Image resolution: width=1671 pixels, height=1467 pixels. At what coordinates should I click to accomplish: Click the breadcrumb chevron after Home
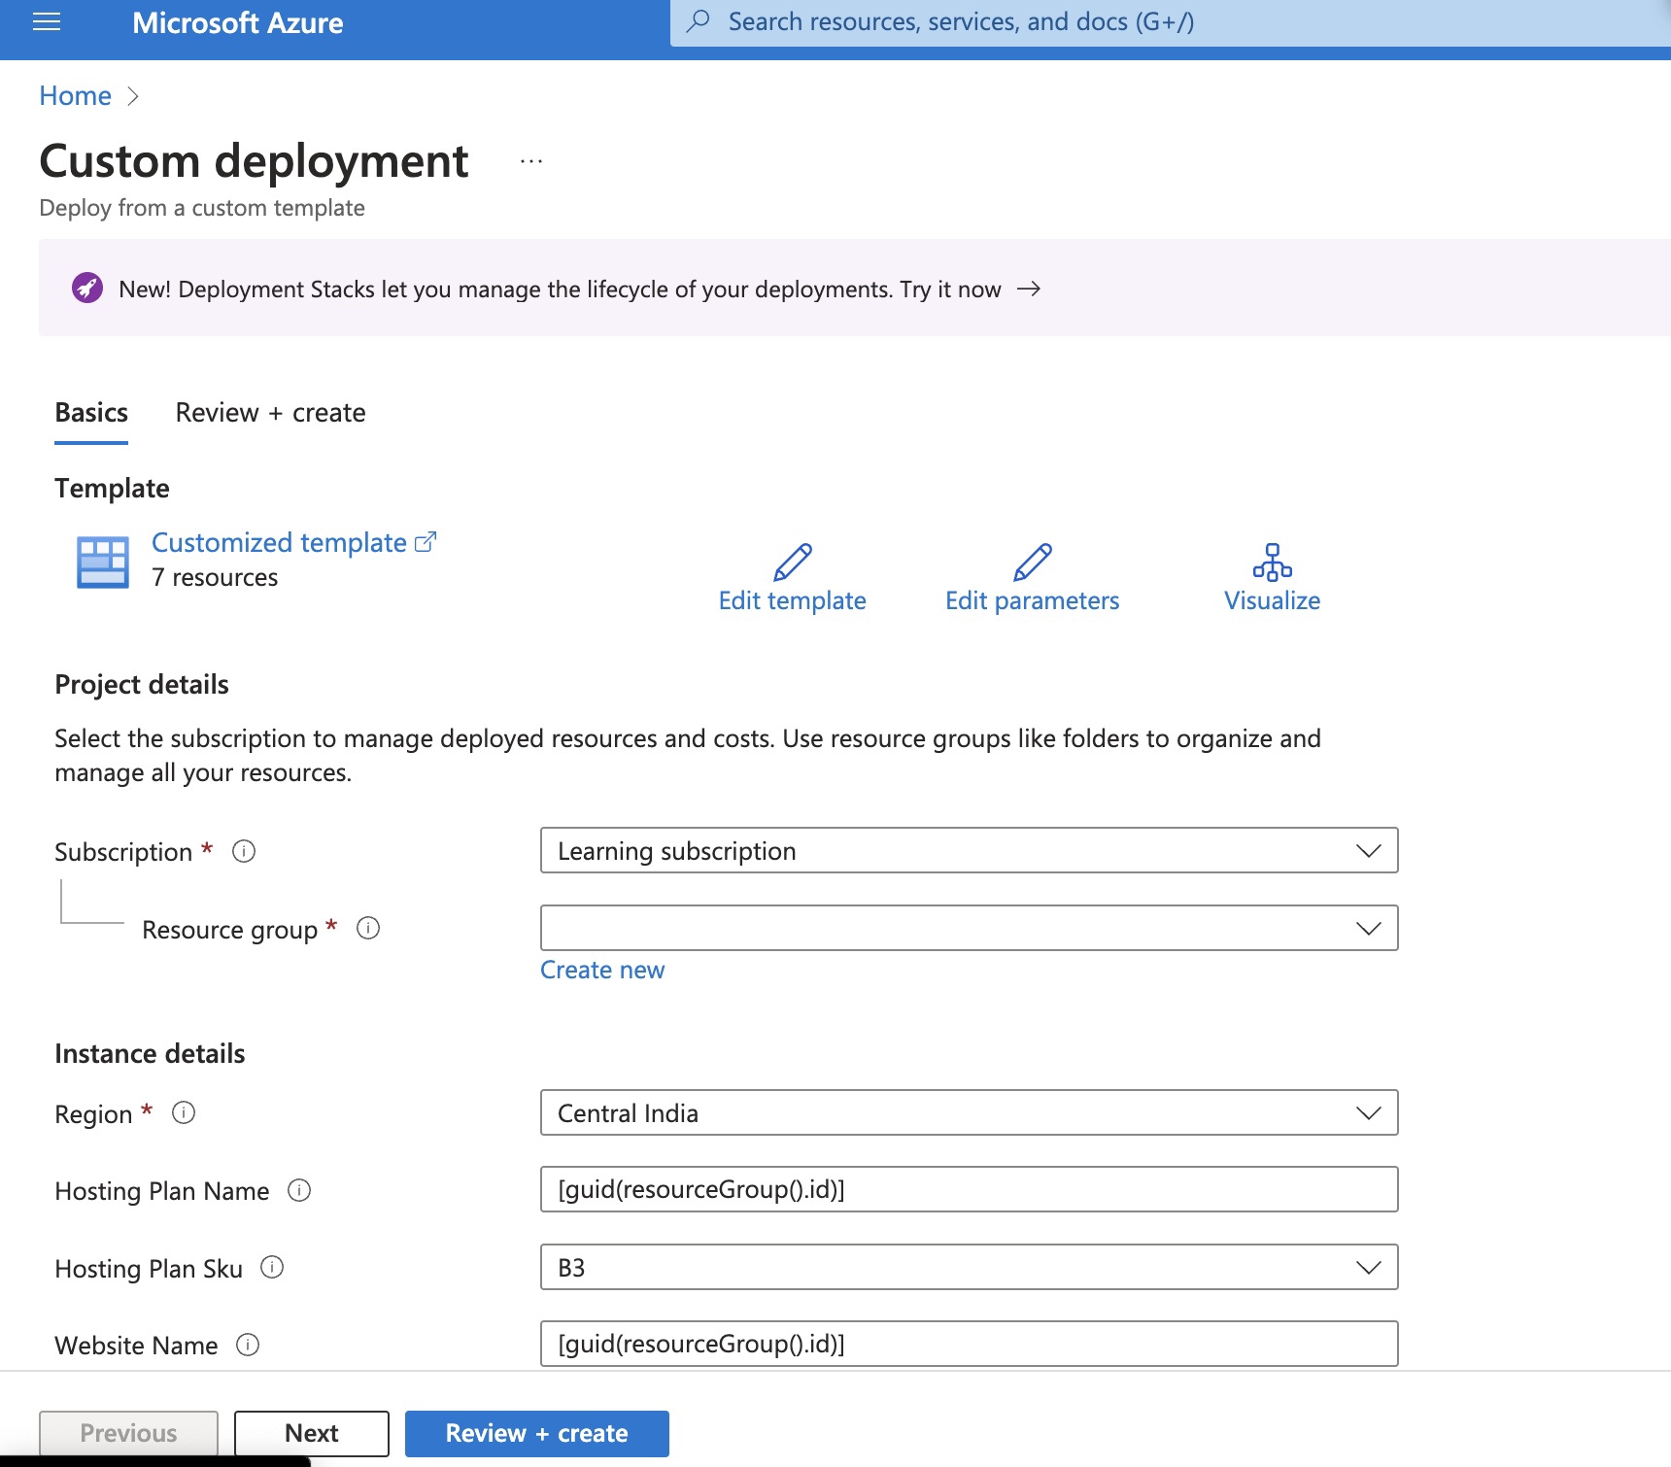[133, 96]
